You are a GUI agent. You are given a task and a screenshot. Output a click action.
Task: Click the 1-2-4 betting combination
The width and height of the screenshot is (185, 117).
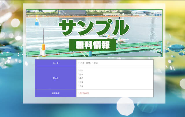pyautogui.click(x=81, y=75)
